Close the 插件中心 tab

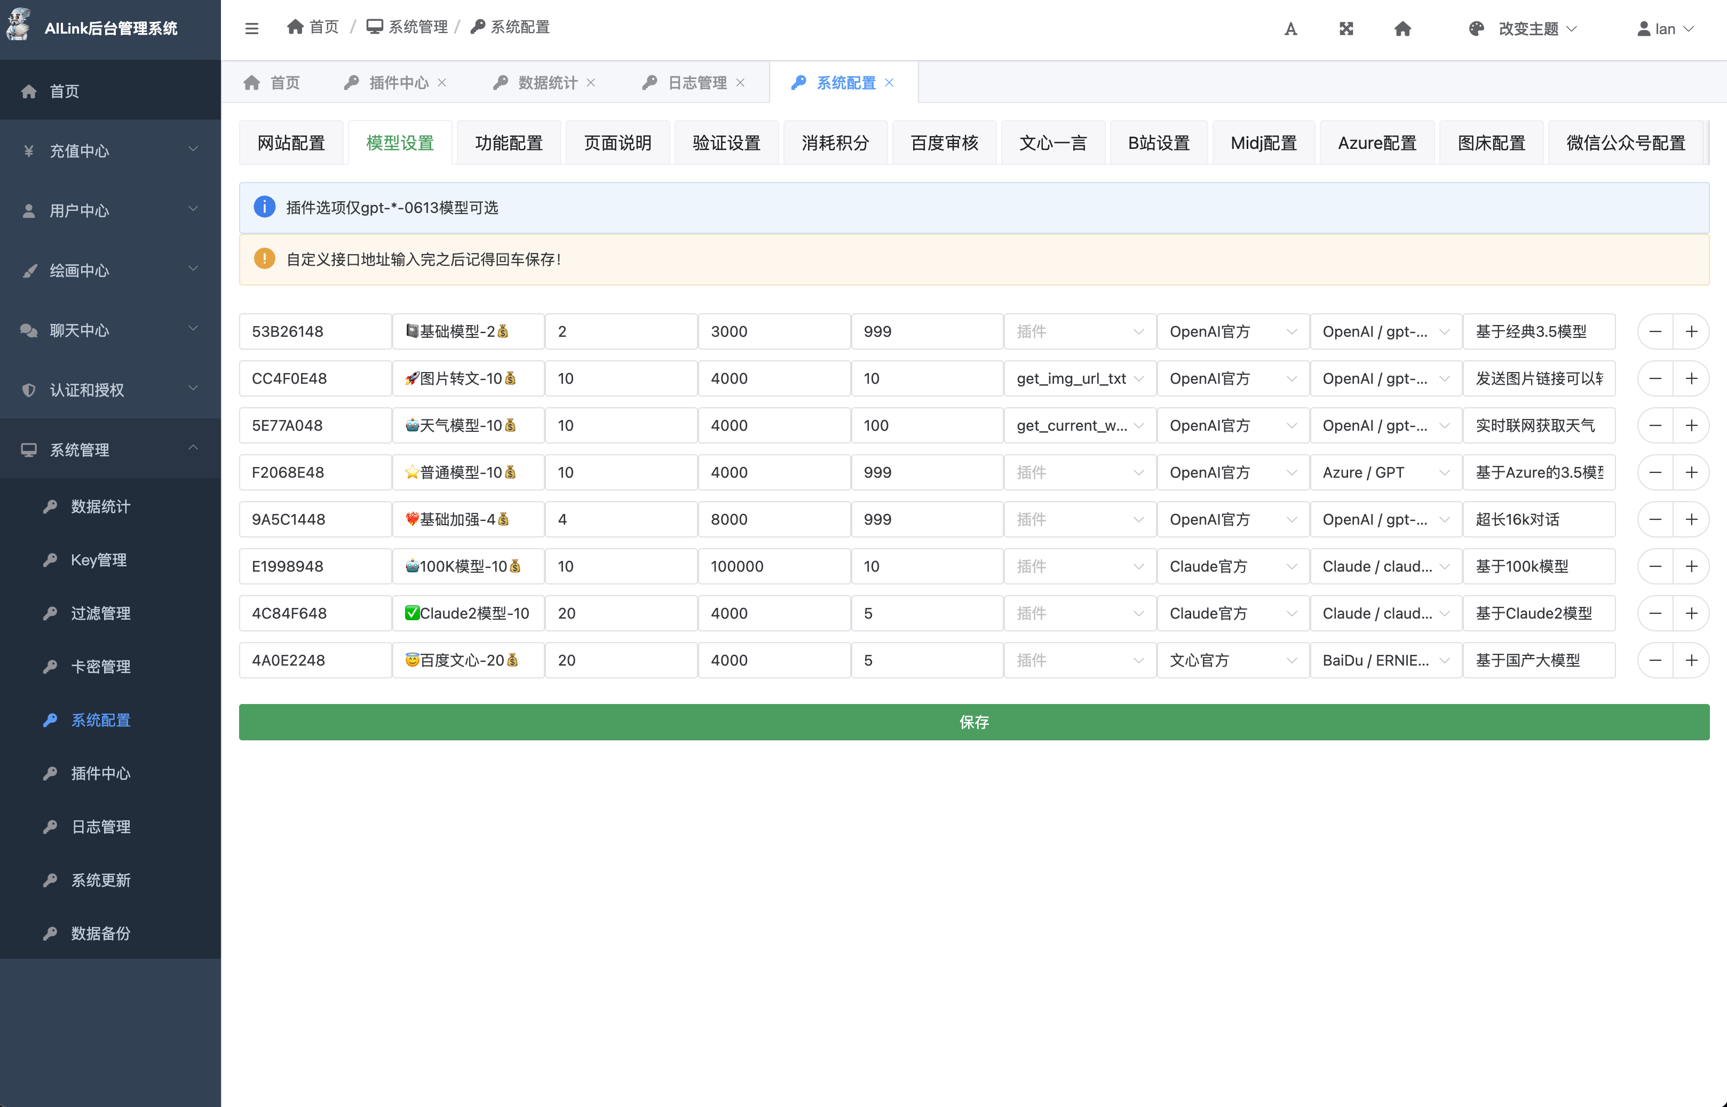tap(442, 83)
